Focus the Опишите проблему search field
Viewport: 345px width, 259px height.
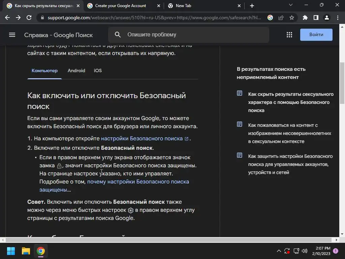tap(189, 35)
